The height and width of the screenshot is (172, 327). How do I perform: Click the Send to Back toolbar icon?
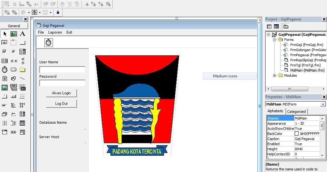[x=14, y=12]
